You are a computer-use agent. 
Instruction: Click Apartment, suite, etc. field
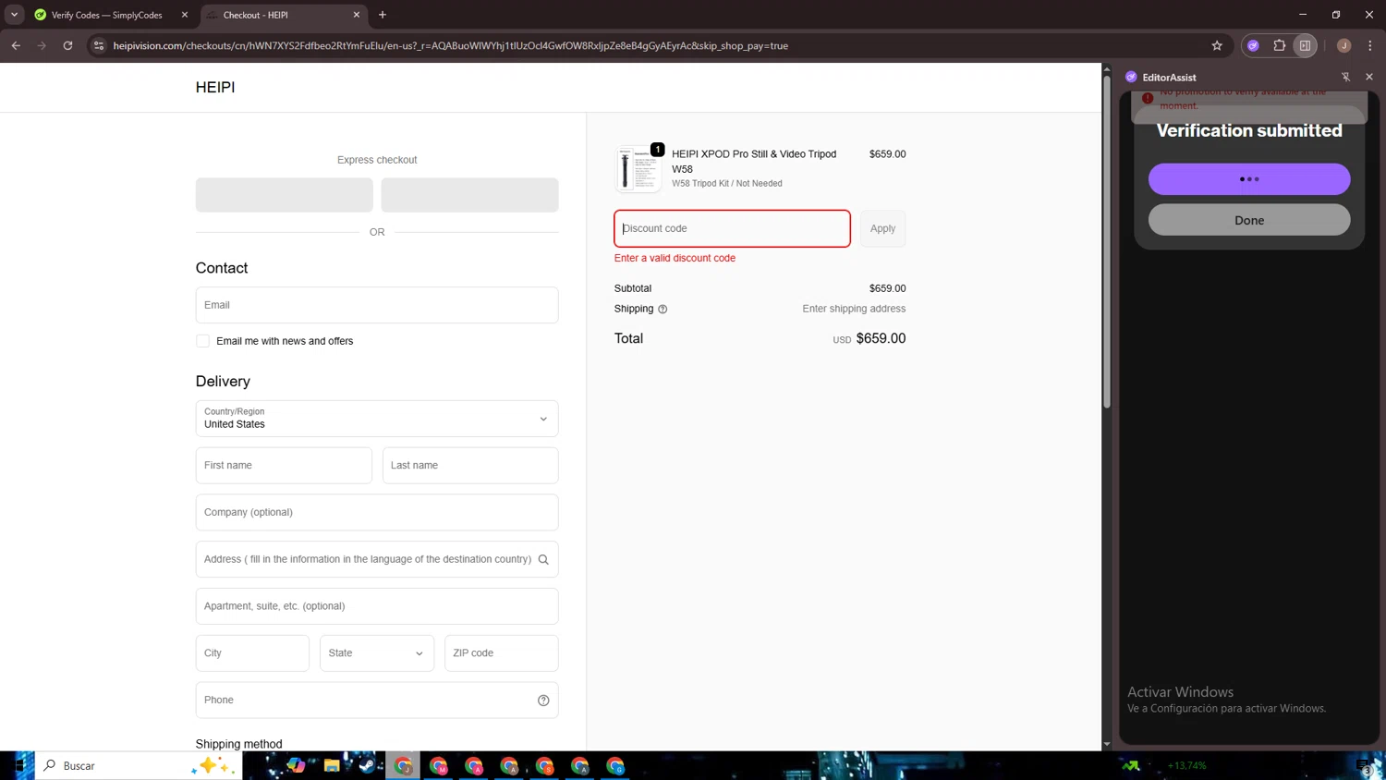(x=377, y=606)
